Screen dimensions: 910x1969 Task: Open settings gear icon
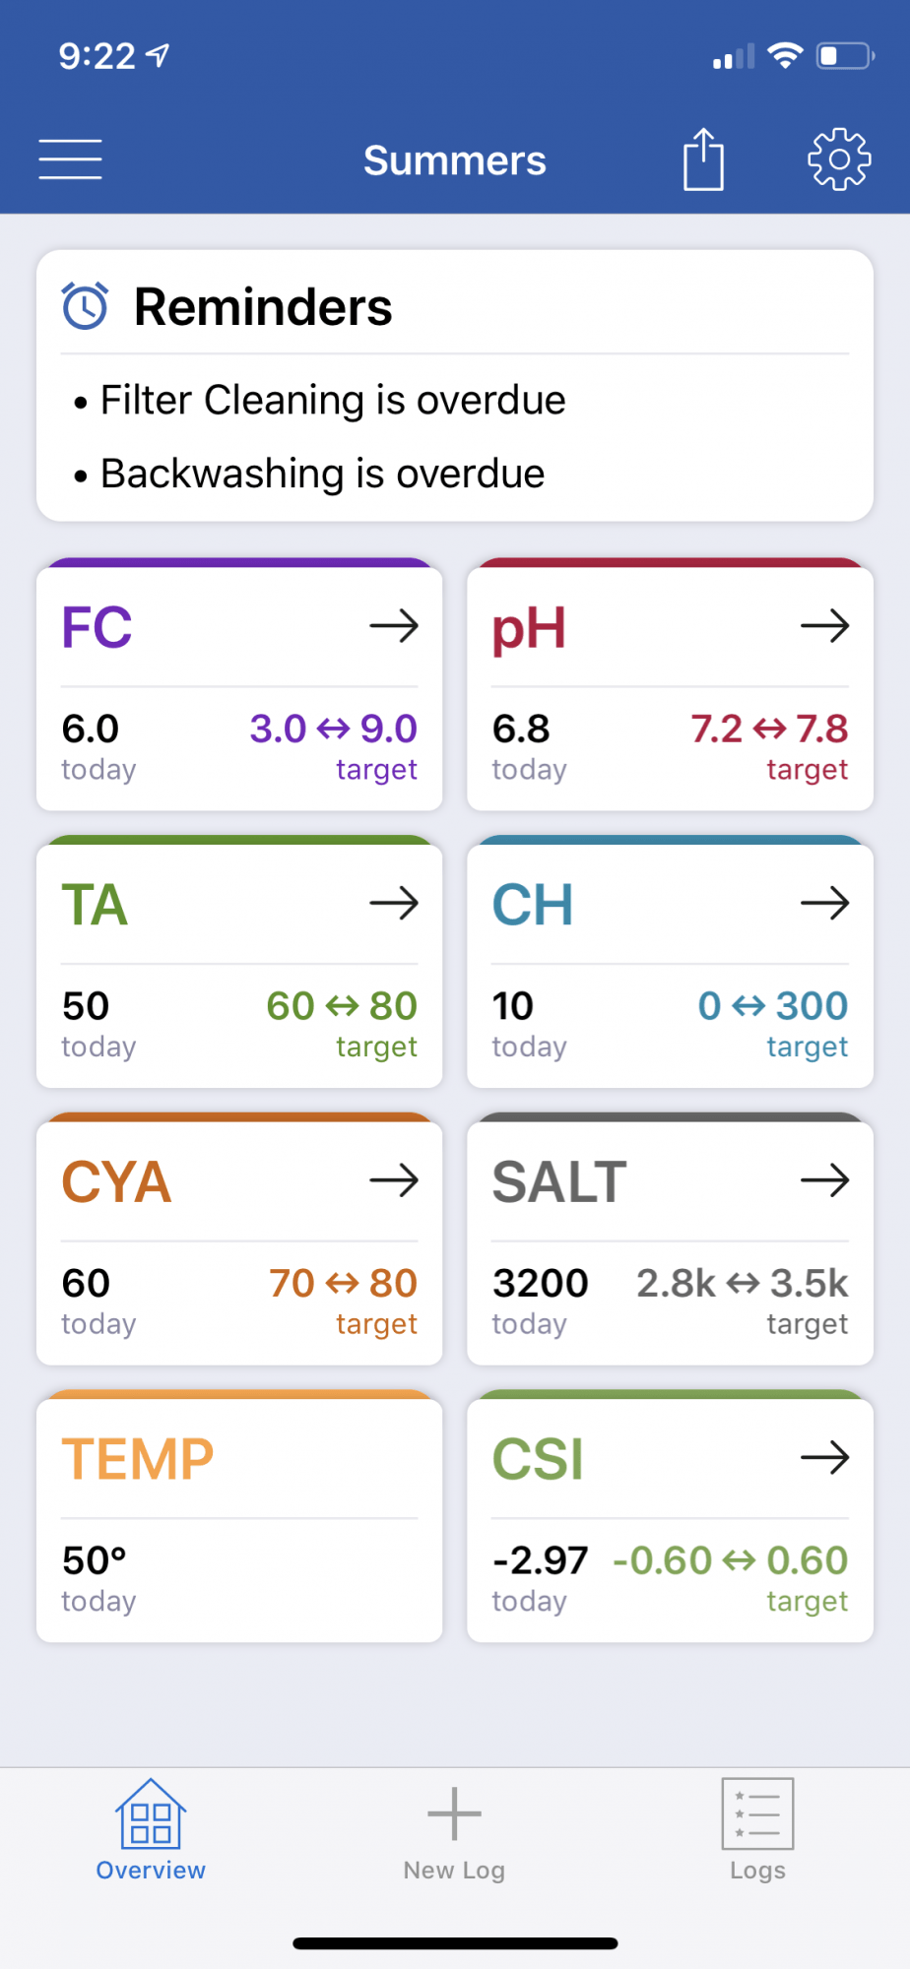pyautogui.click(x=839, y=159)
